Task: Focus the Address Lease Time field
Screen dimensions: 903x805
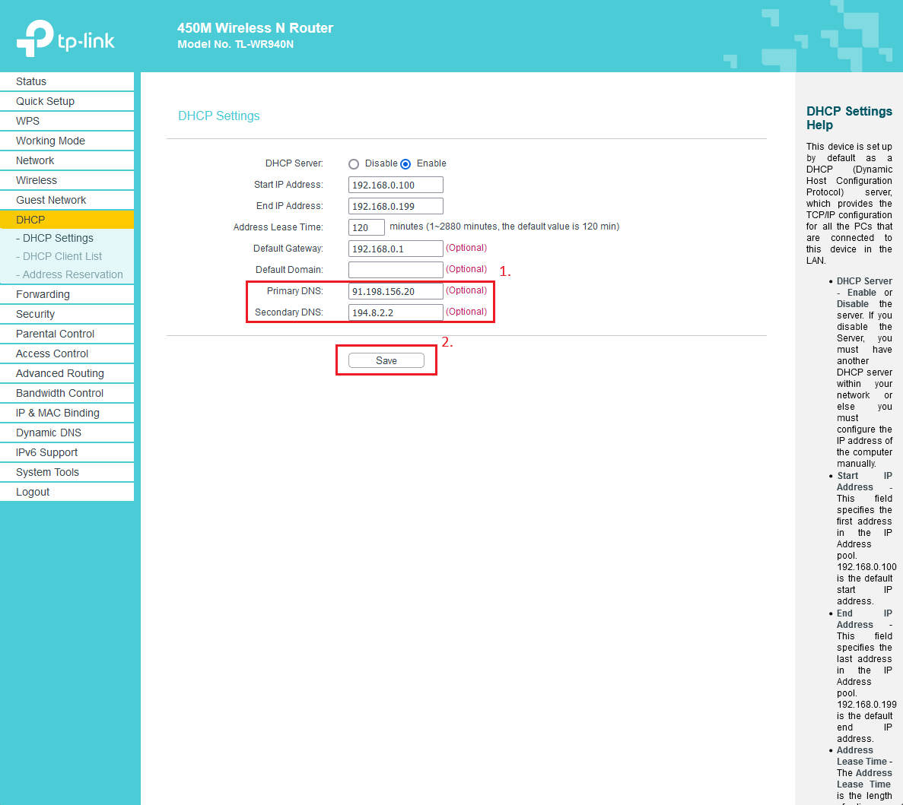Action: (367, 227)
